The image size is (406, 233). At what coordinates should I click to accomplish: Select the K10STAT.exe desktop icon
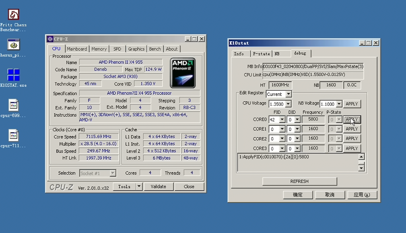(14, 75)
